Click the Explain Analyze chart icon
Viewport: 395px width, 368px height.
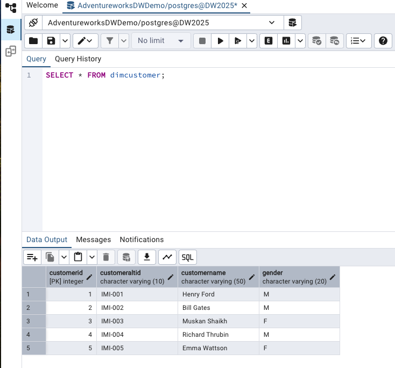tap(286, 41)
